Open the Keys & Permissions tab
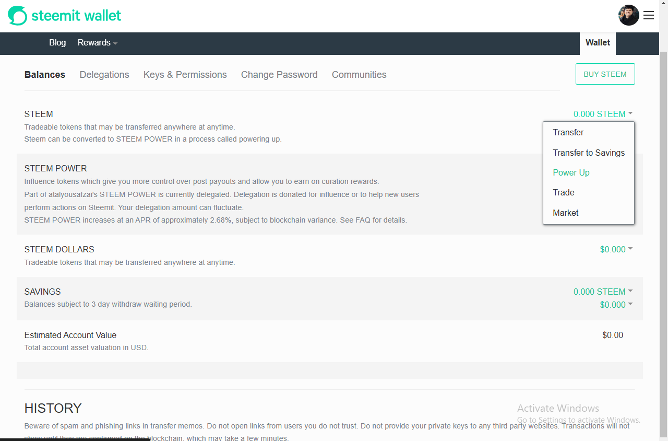This screenshot has height=441, width=668. [x=185, y=75]
